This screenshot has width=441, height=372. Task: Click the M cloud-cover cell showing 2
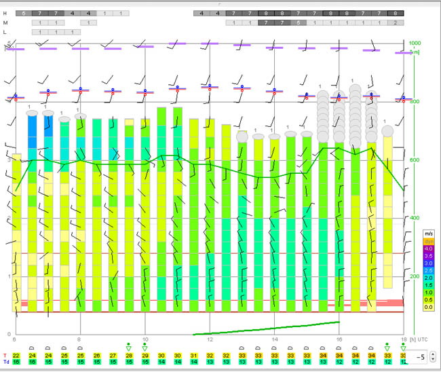[x=396, y=23]
